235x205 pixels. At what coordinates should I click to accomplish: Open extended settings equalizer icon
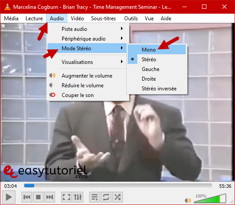click(x=78, y=197)
